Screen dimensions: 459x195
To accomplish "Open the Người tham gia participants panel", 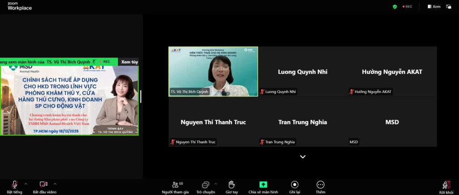I will (175, 186).
